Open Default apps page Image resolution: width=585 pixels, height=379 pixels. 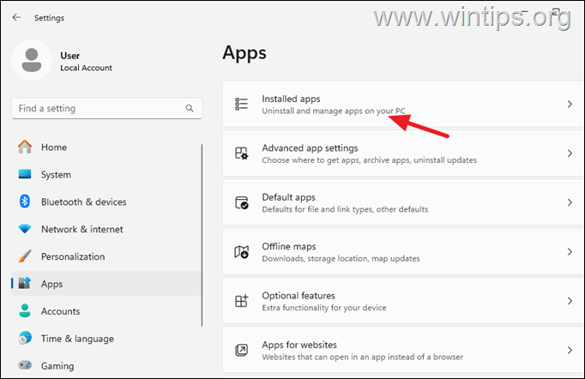(403, 202)
